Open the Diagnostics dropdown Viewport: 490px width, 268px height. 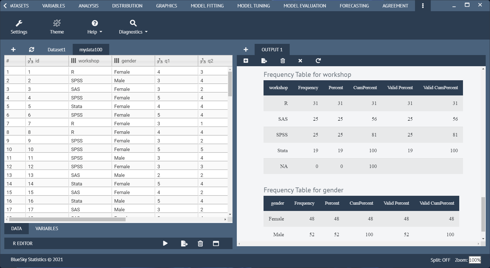[x=132, y=26]
